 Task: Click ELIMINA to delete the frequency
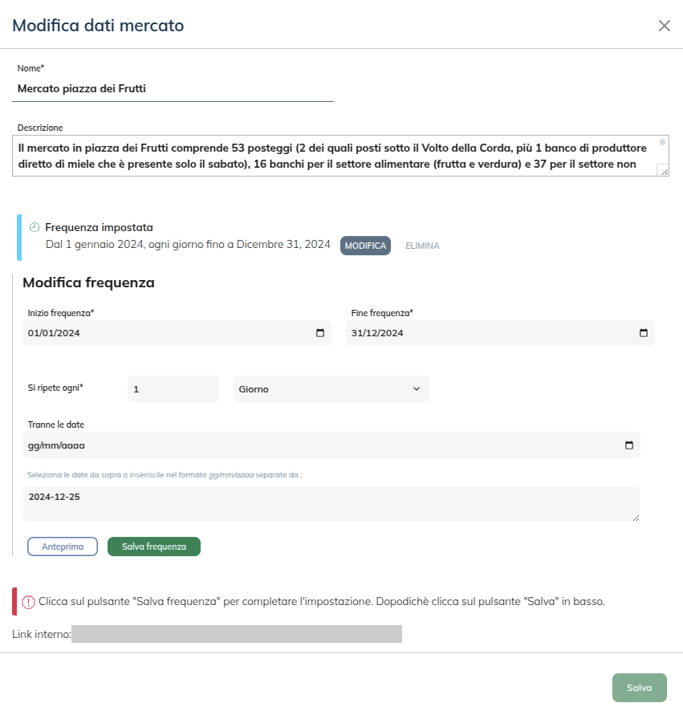click(422, 246)
